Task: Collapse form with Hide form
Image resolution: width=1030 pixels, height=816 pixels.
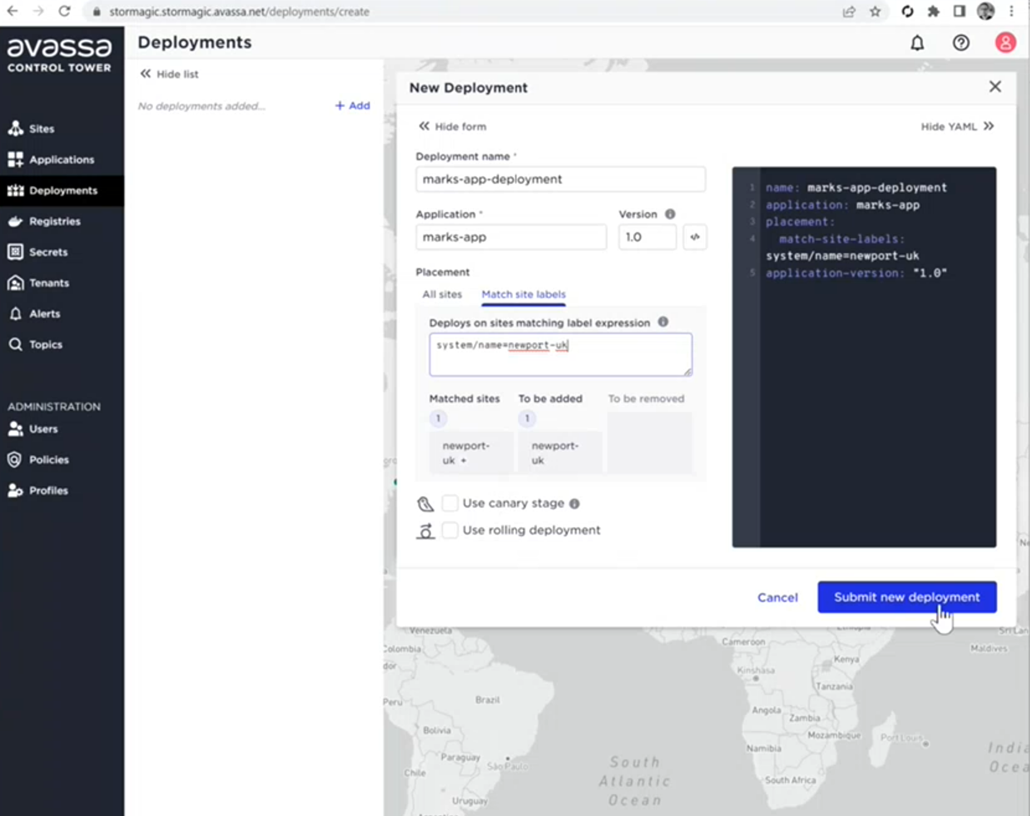Action: pos(452,127)
